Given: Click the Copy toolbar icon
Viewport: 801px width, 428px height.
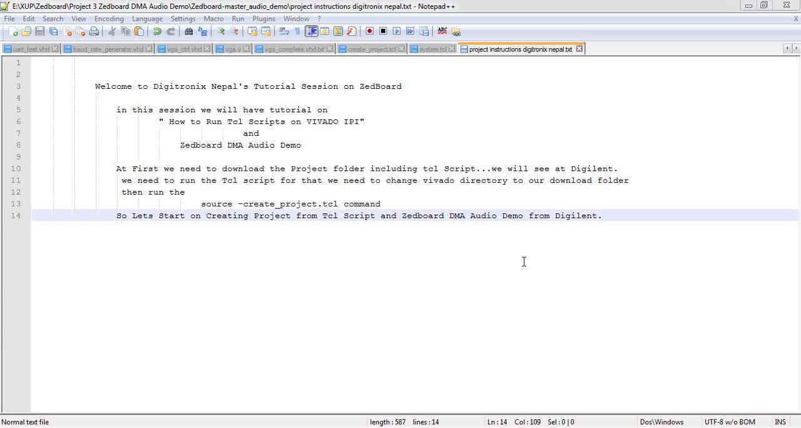Looking at the screenshot, I should click(126, 31).
